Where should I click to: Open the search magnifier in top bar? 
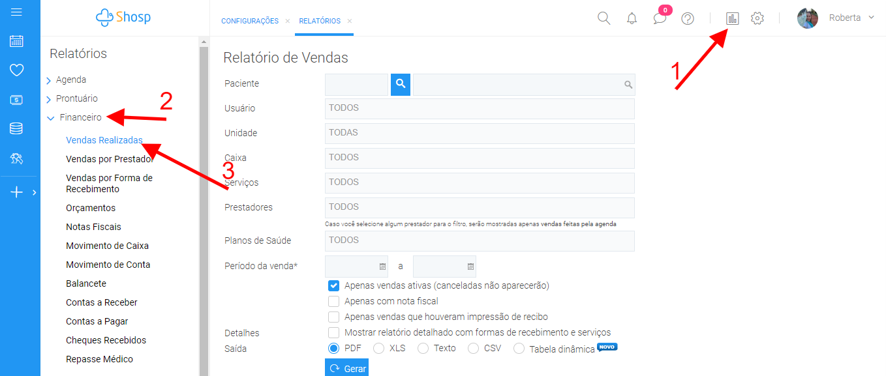(604, 18)
